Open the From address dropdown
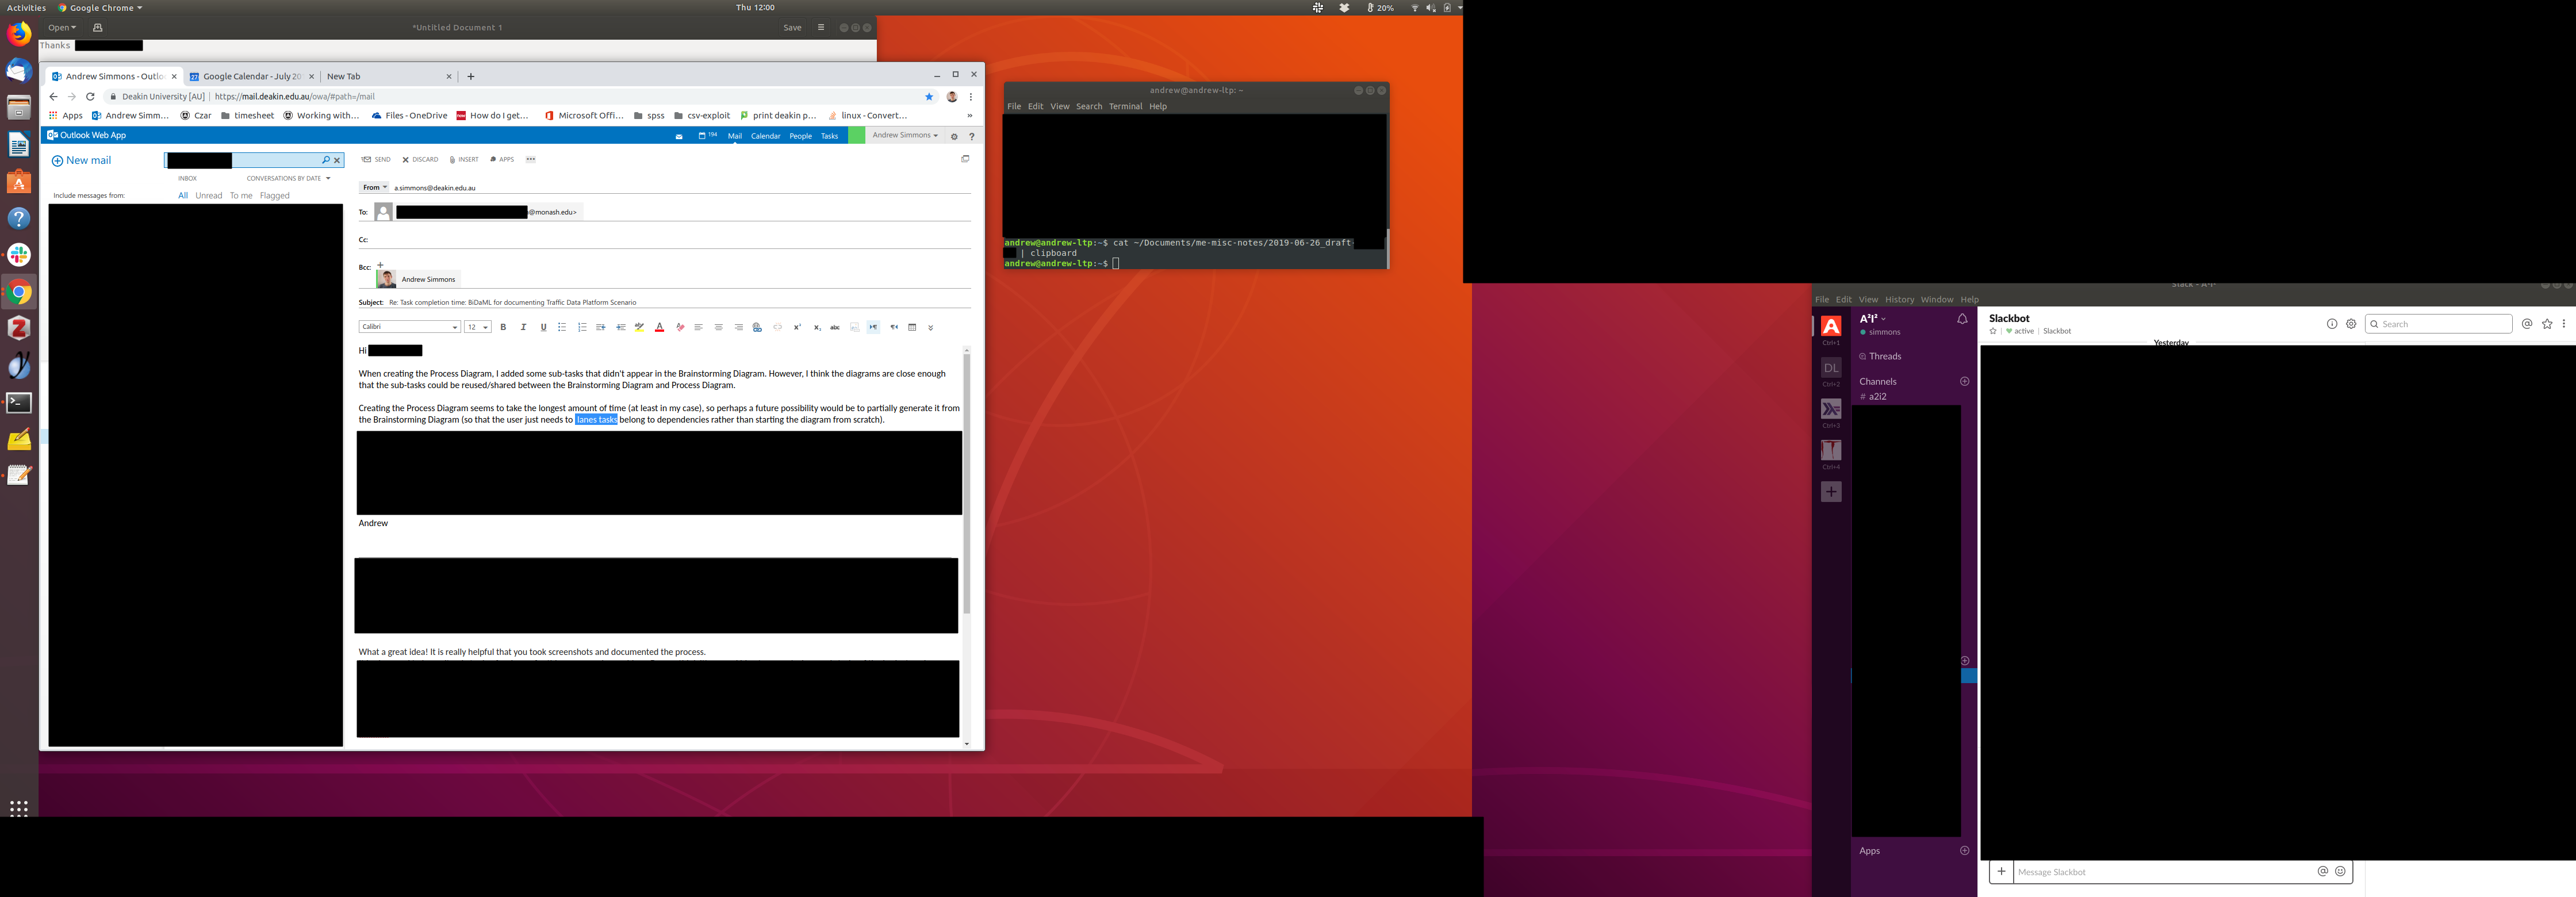 [x=374, y=187]
